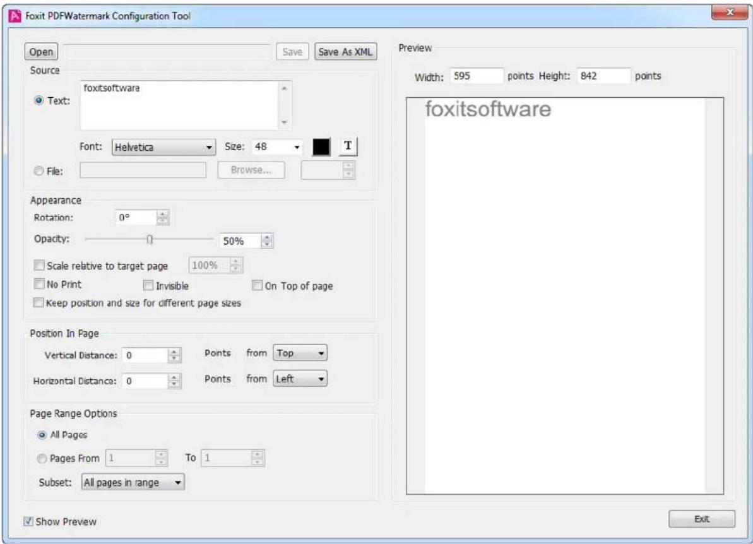Adjust the Opacity slider handle

150,239
